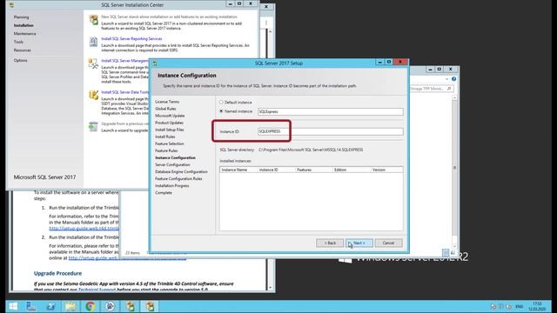
Task: Maximize the SQL Server 2017 Setup window
Action: (389, 62)
